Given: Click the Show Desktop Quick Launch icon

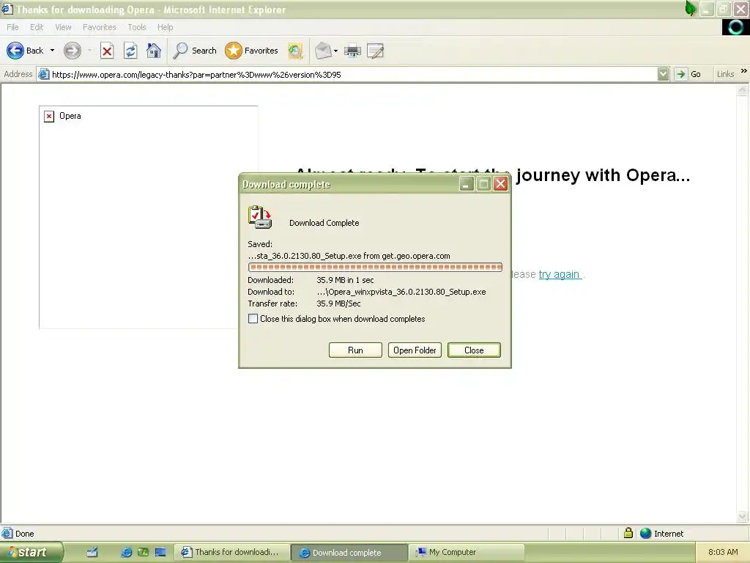Looking at the screenshot, I should pyautogui.click(x=160, y=552).
